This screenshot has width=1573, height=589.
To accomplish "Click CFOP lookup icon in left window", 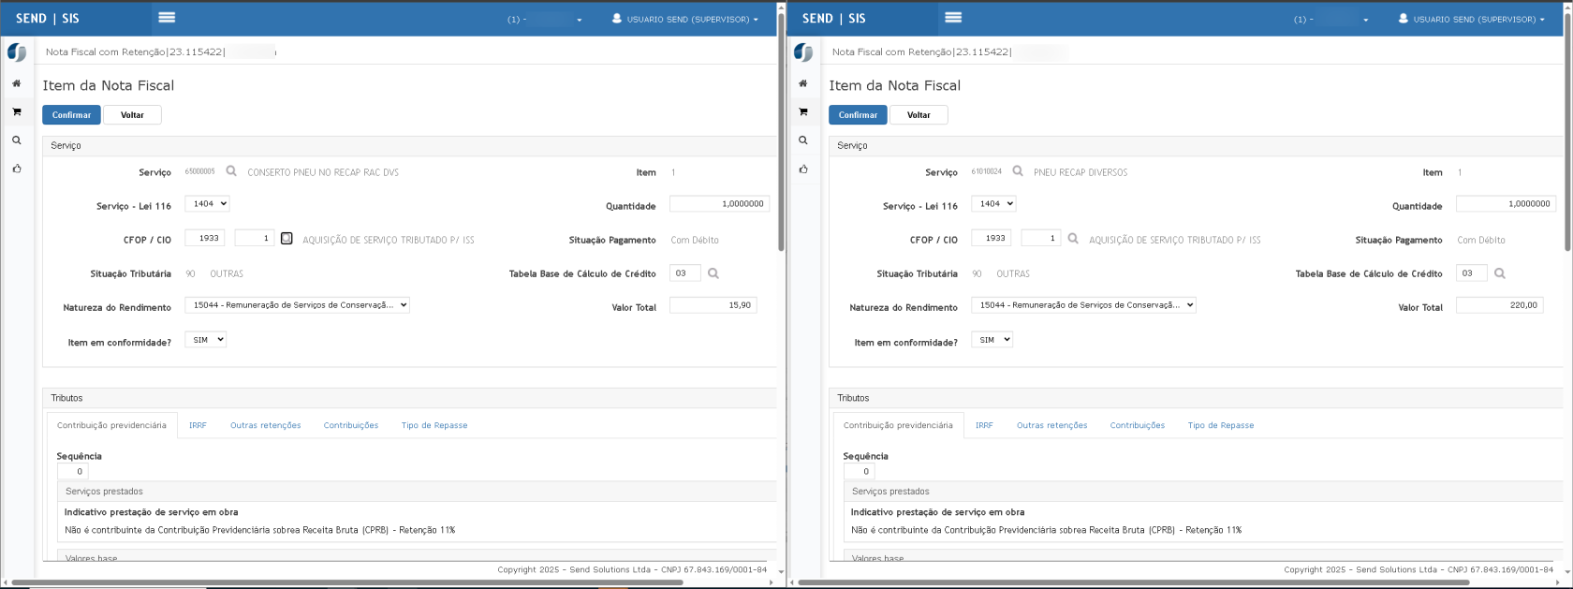I will click(x=287, y=239).
